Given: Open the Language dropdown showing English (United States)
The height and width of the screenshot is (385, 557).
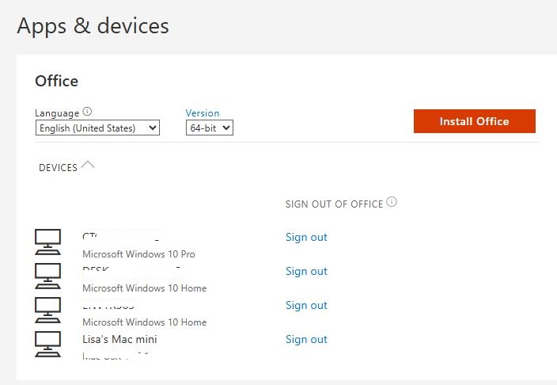Looking at the screenshot, I should click(x=97, y=128).
